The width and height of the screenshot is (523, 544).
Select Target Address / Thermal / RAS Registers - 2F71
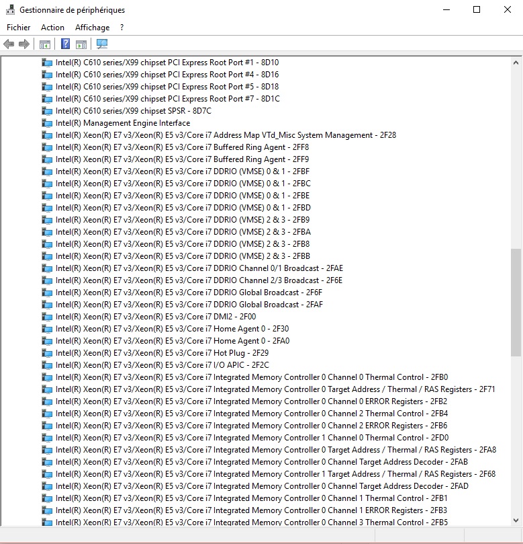point(275,389)
